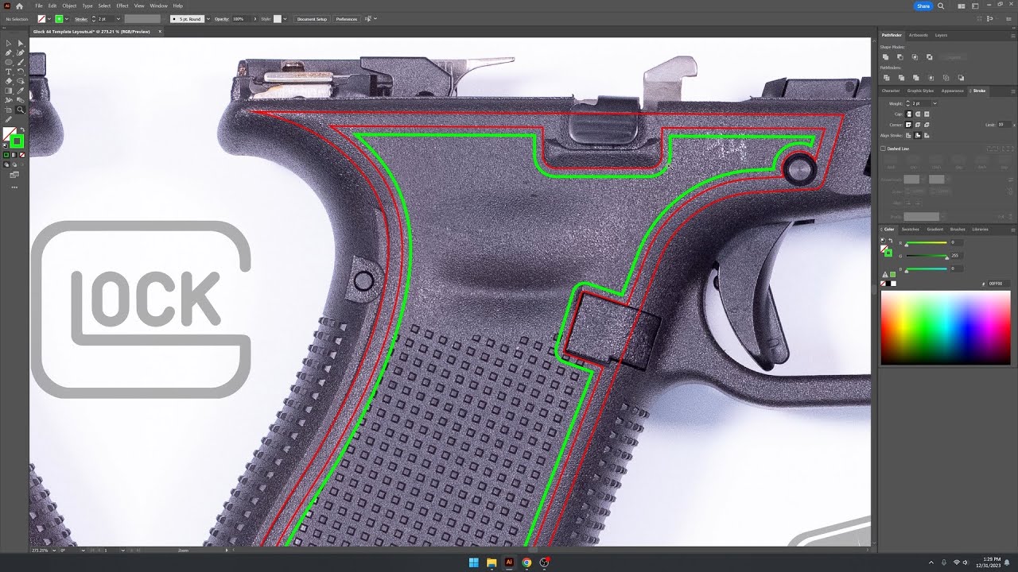Screen dimensions: 1018x572
Task: Open the Object menu
Action: pos(69,6)
